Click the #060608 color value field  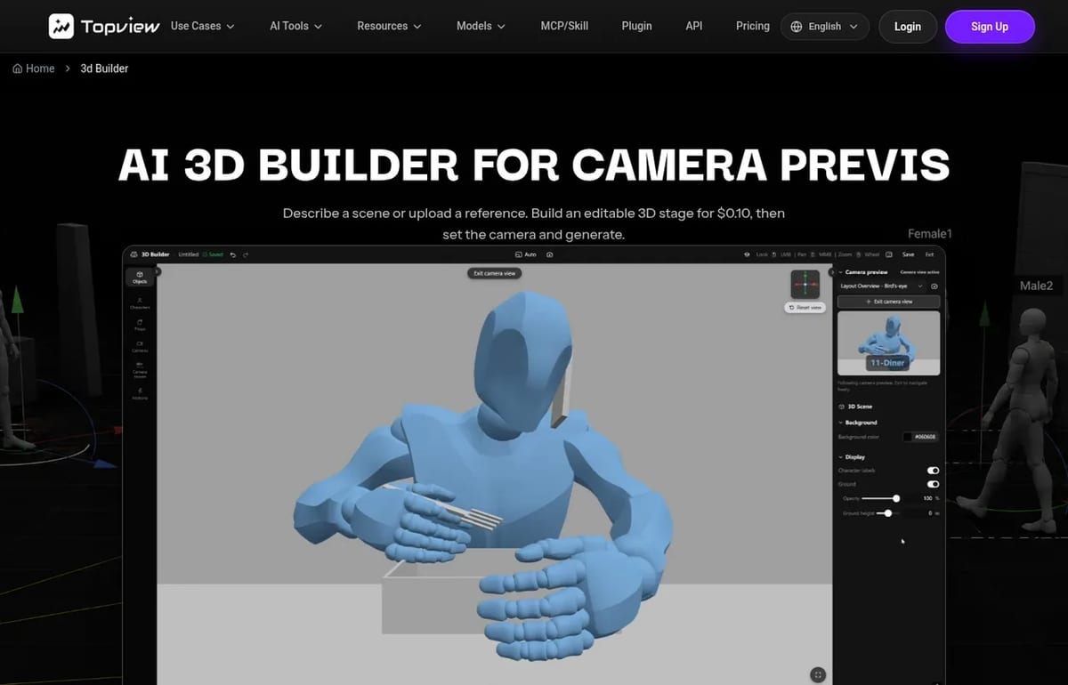click(x=926, y=437)
